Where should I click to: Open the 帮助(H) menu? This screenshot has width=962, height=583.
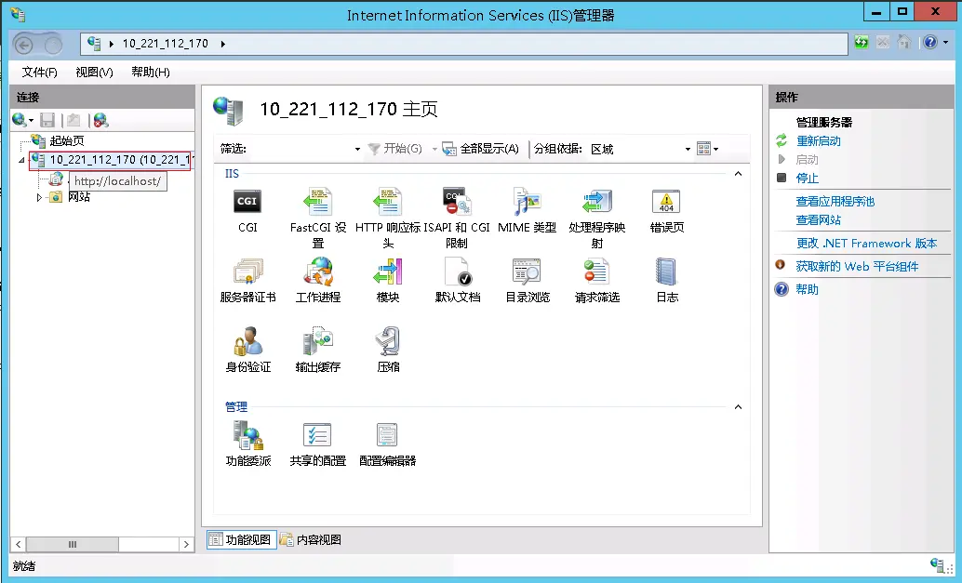(151, 73)
